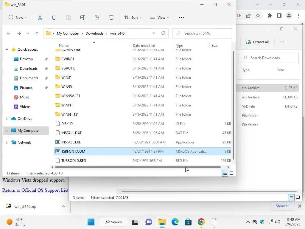This screenshot has height=229, width=305.
Task: Open Microsoft Store from taskbar
Action: [x=188, y=222]
